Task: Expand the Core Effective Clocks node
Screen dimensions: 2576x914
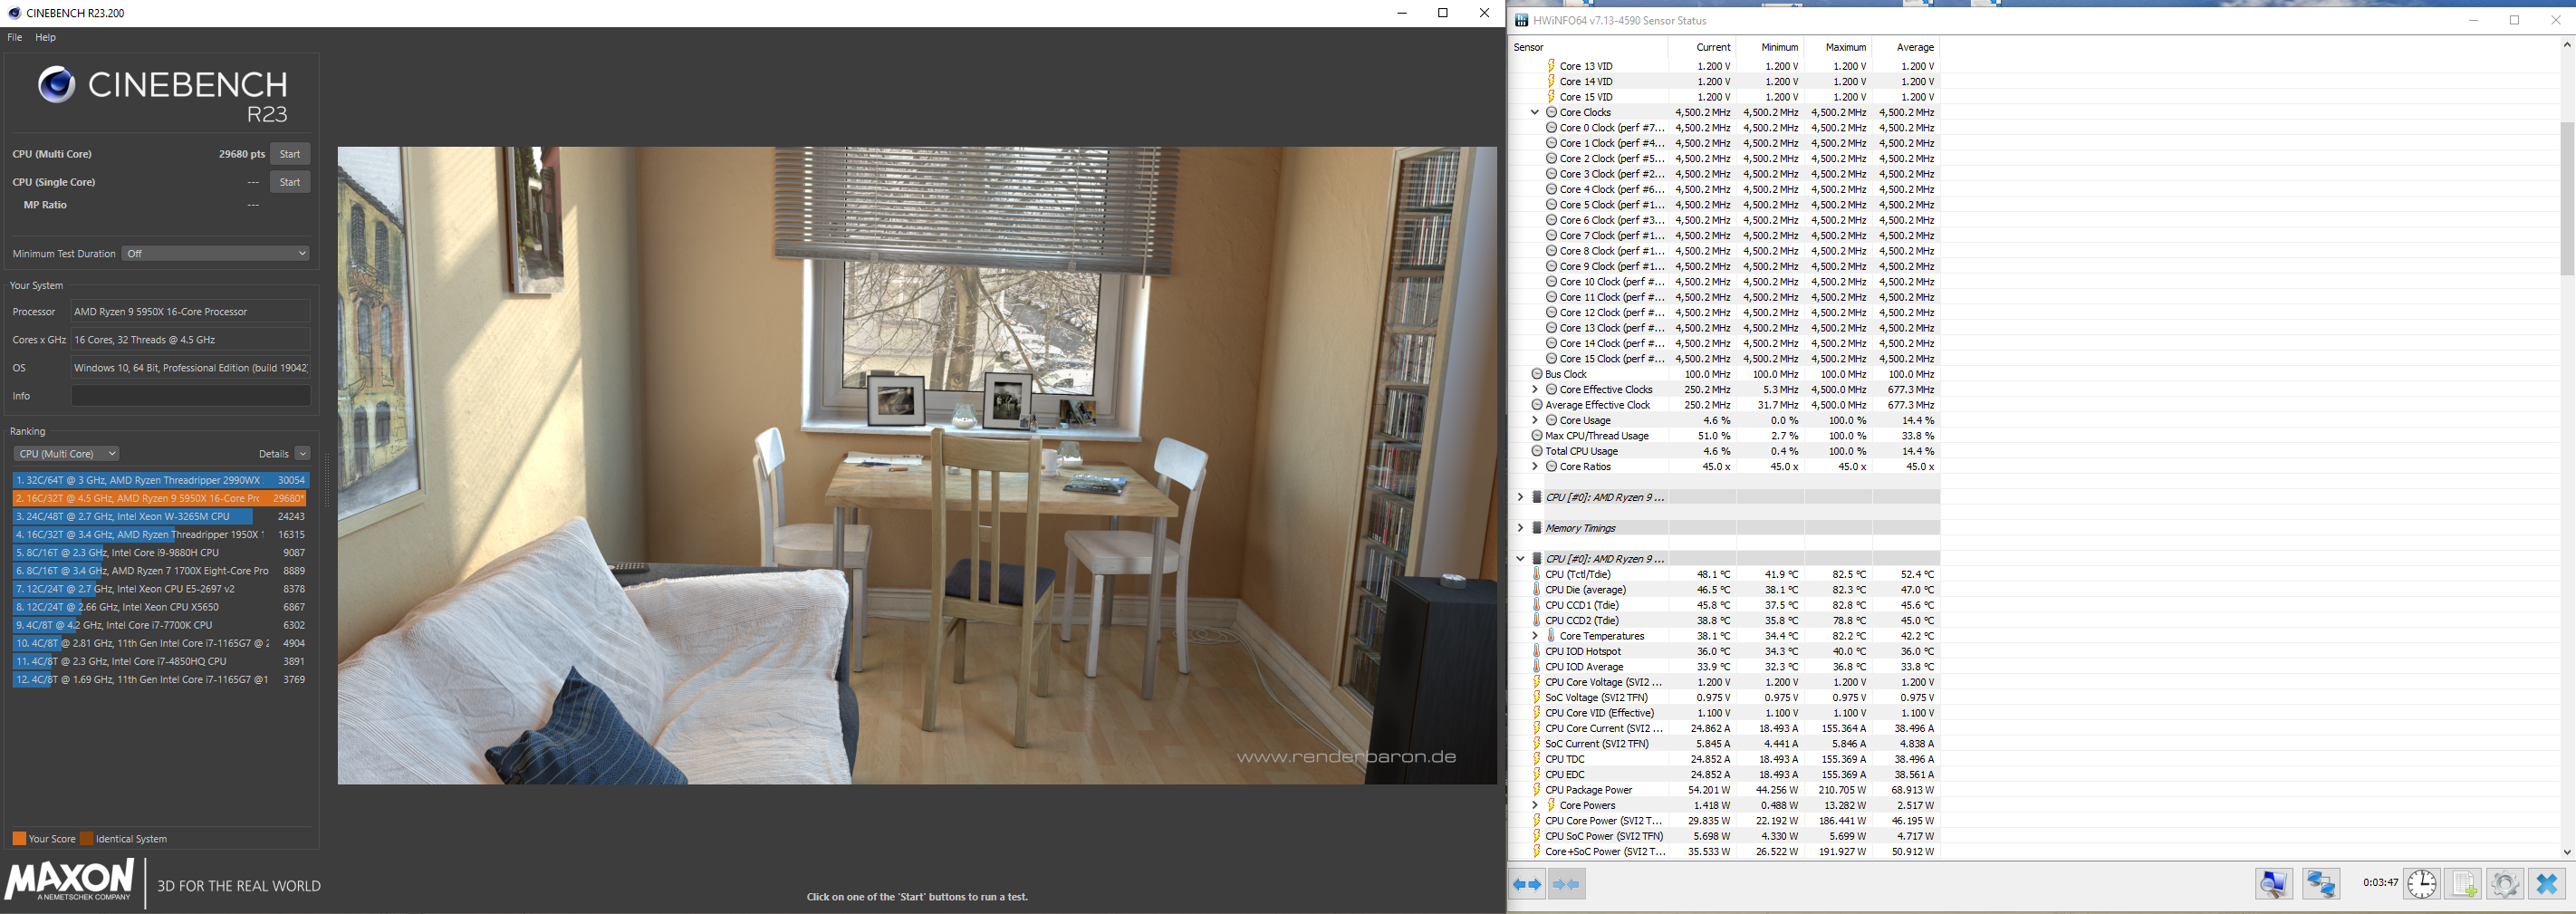Action: [1535, 390]
